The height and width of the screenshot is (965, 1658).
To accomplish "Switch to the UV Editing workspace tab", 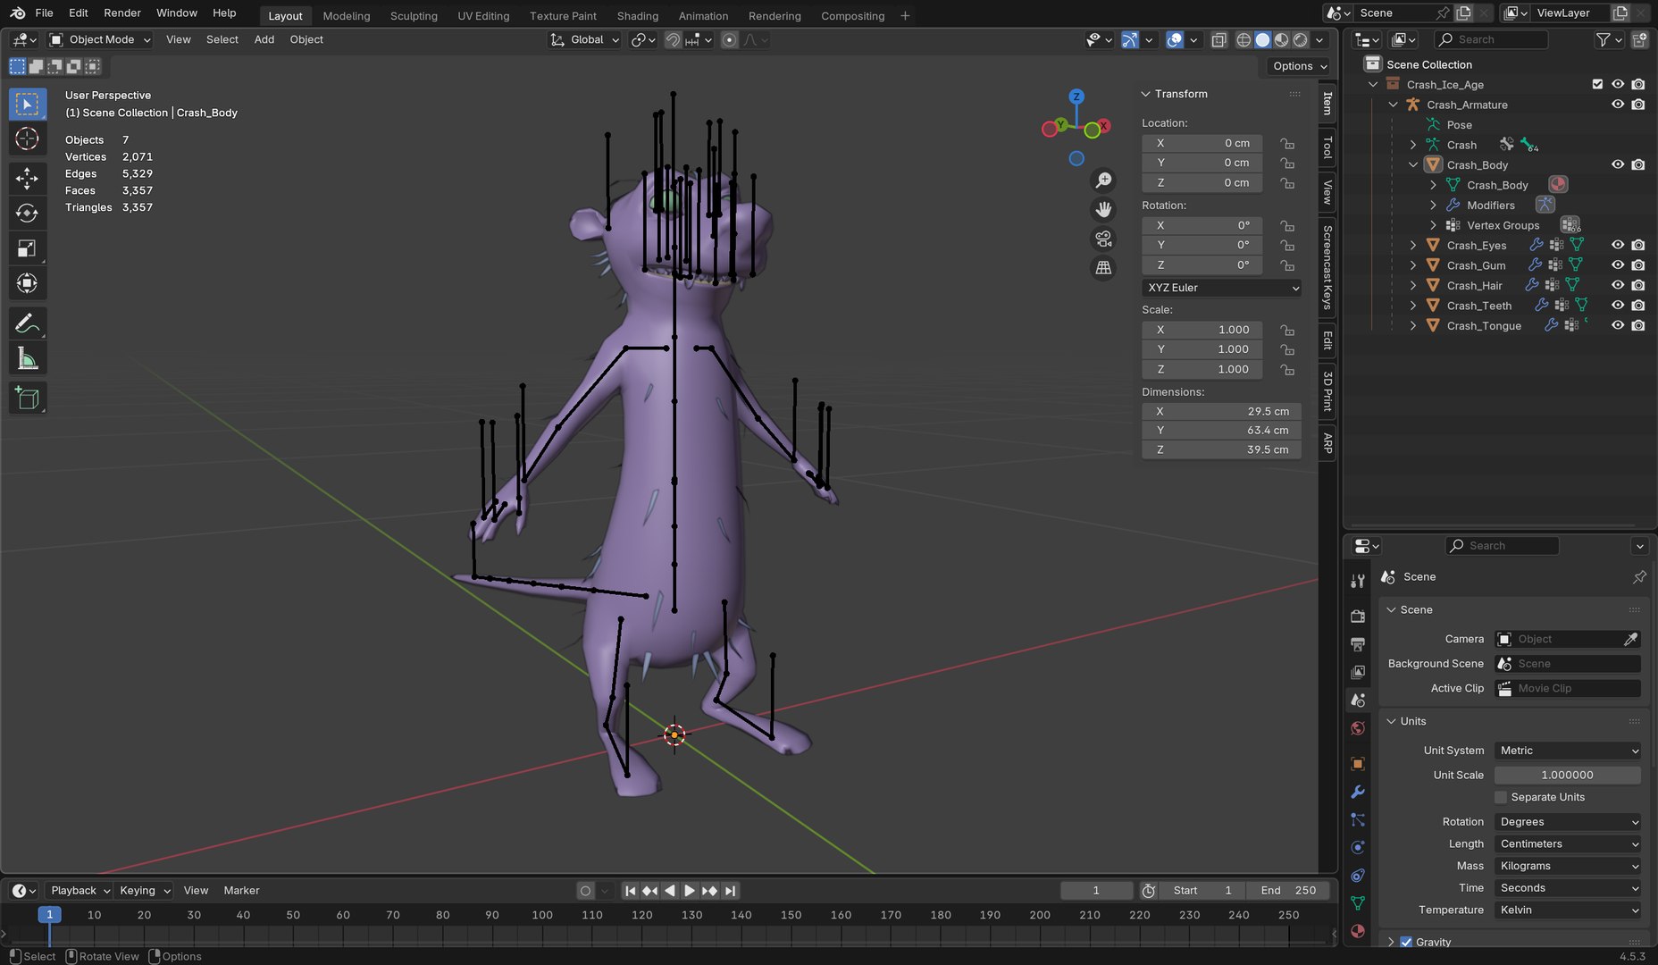I will [x=483, y=16].
